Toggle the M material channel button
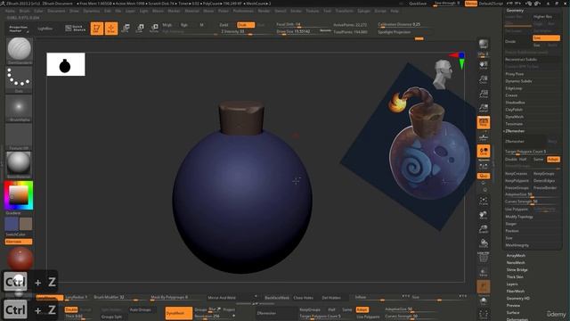570x321 pixels. [x=201, y=25]
